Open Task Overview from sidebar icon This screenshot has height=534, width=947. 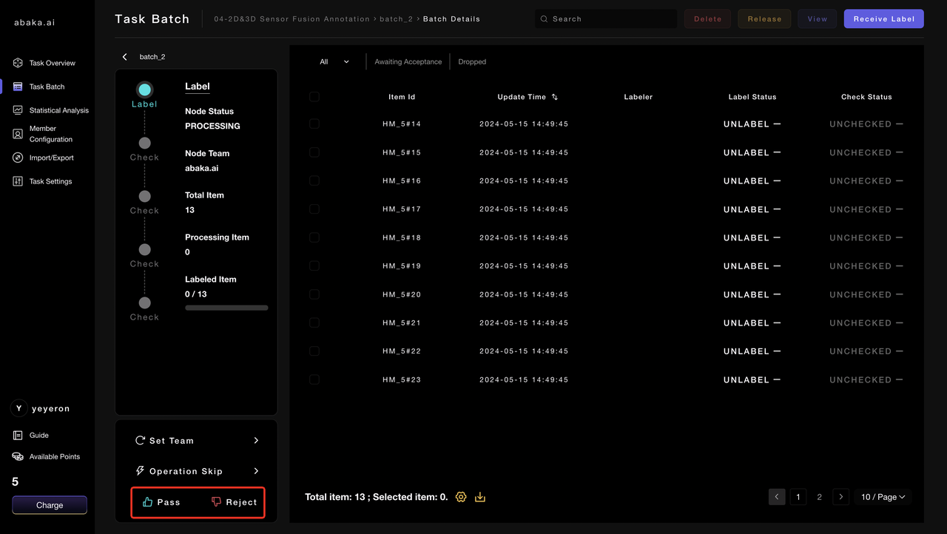[x=18, y=63]
